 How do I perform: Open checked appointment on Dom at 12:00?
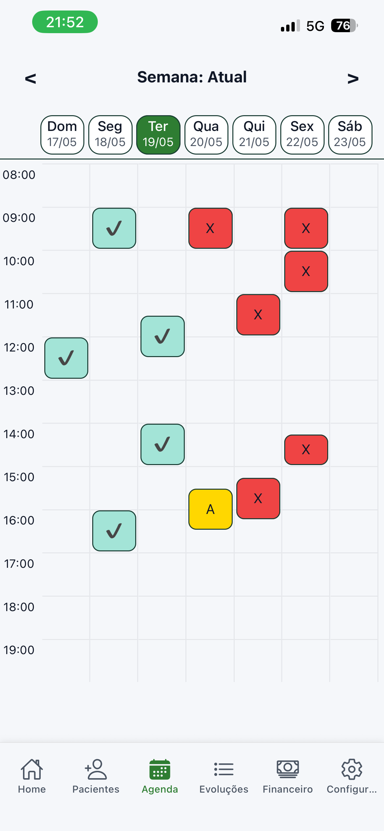point(66,358)
